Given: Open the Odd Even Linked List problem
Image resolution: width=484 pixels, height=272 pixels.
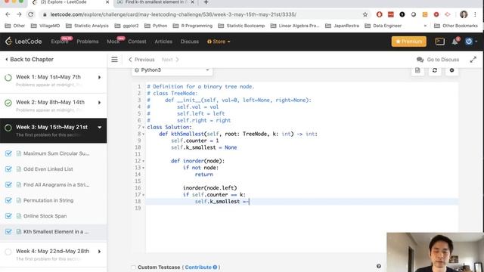Looking at the screenshot, I should coord(48,169).
